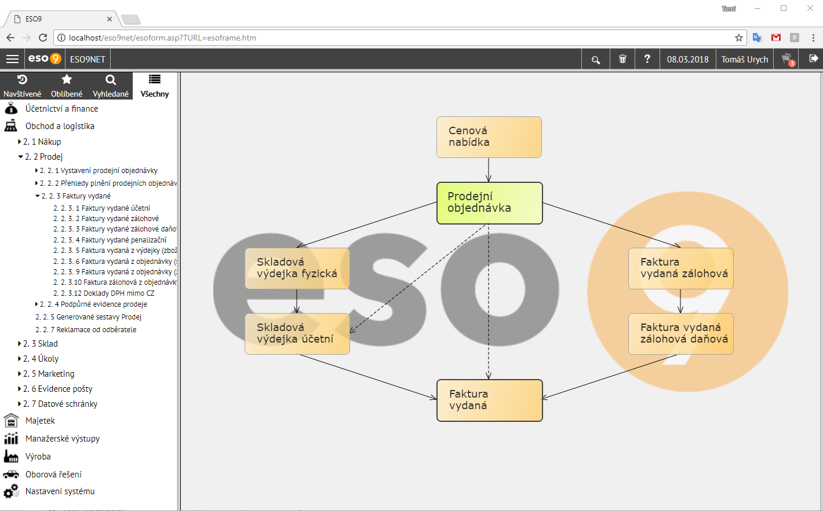Bookmark page with star icon
The height and width of the screenshot is (511, 823).
[739, 38]
